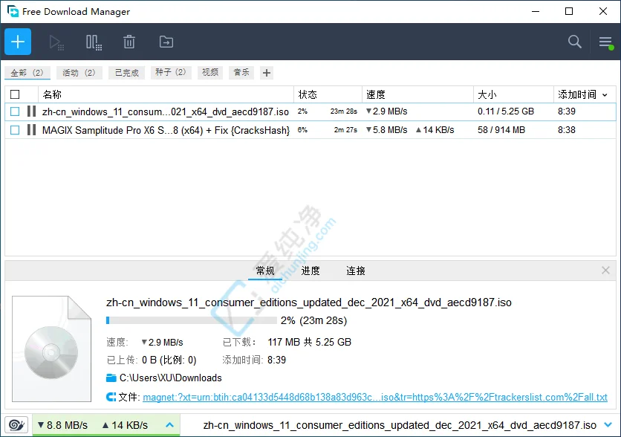Switch to 种子 (2) filter tab

click(x=171, y=72)
